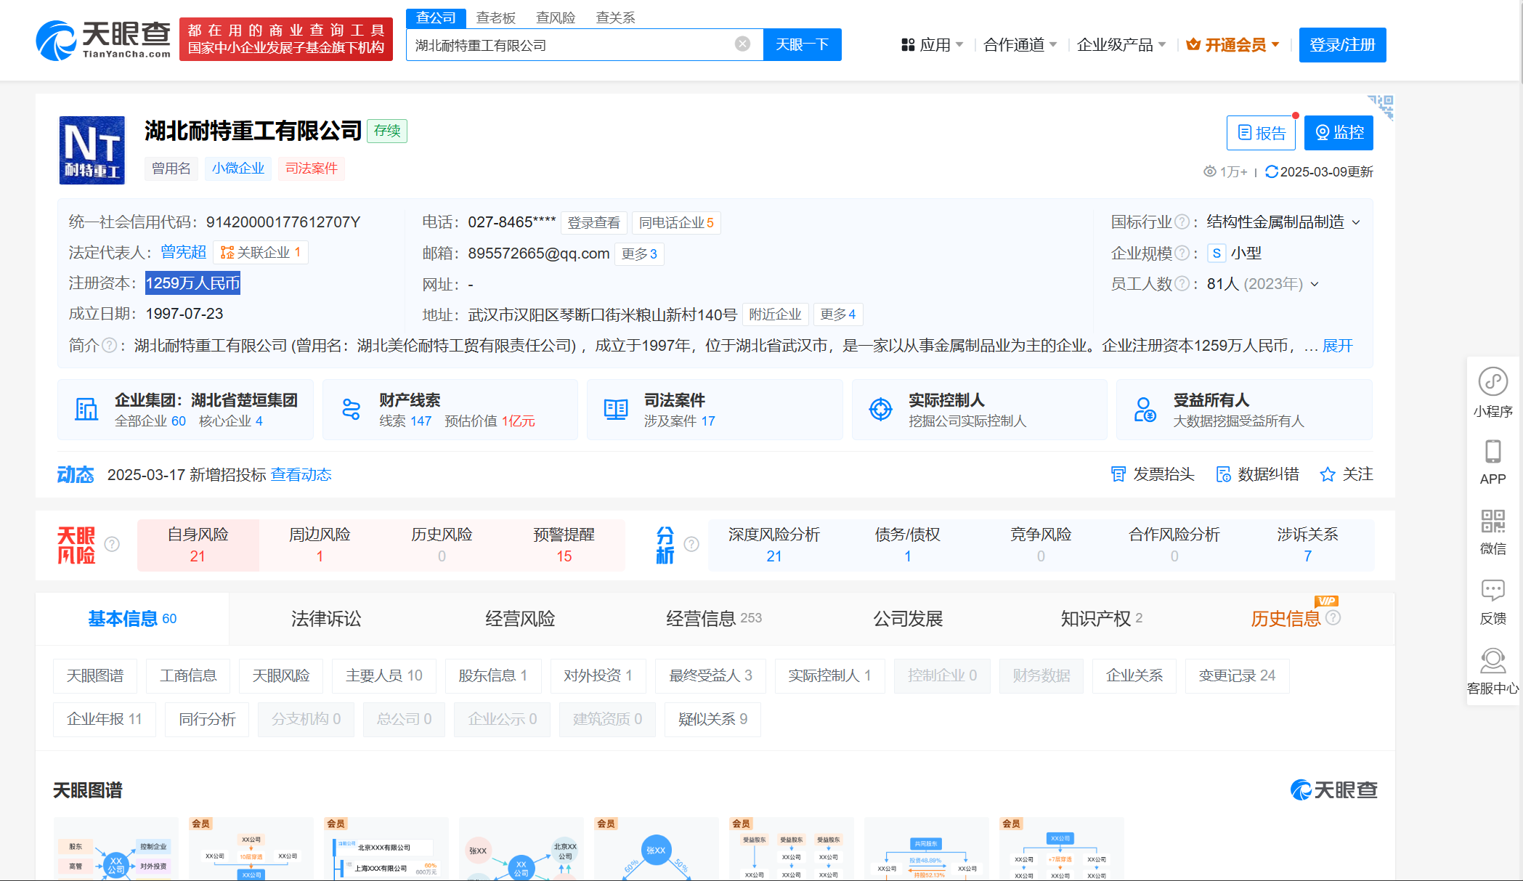Click the 曾用名 tag
This screenshot has width=1523, height=881.
coord(171,169)
